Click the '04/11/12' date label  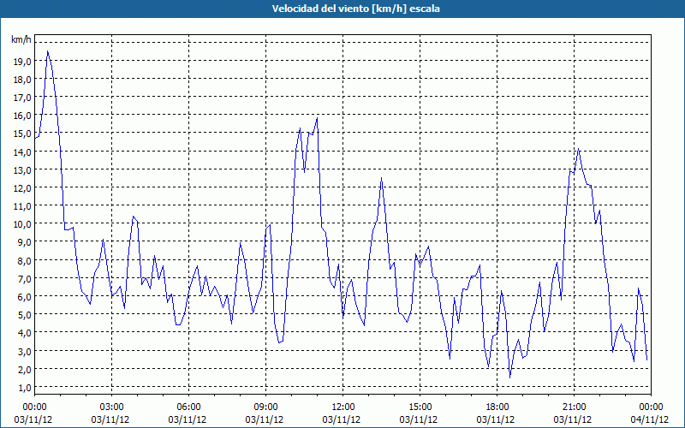tap(650, 419)
